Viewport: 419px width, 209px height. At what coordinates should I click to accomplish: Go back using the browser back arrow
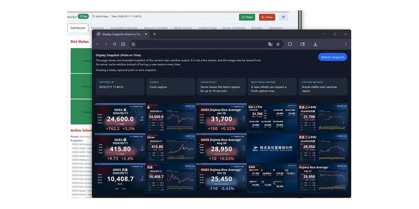[x=97, y=44]
